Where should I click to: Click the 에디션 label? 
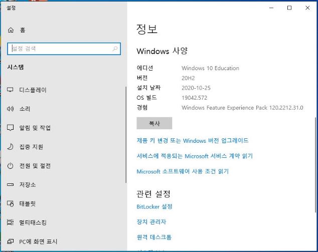tap(145, 68)
